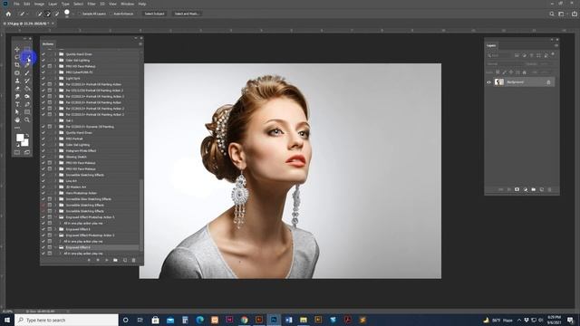Click the Windows Start button
Image resolution: width=580 pixels, height=326 pixels.
click(x=7, y=320)
